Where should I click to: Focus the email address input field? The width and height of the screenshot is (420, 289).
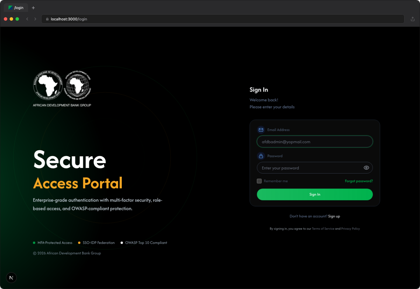[x=315, y=142]
